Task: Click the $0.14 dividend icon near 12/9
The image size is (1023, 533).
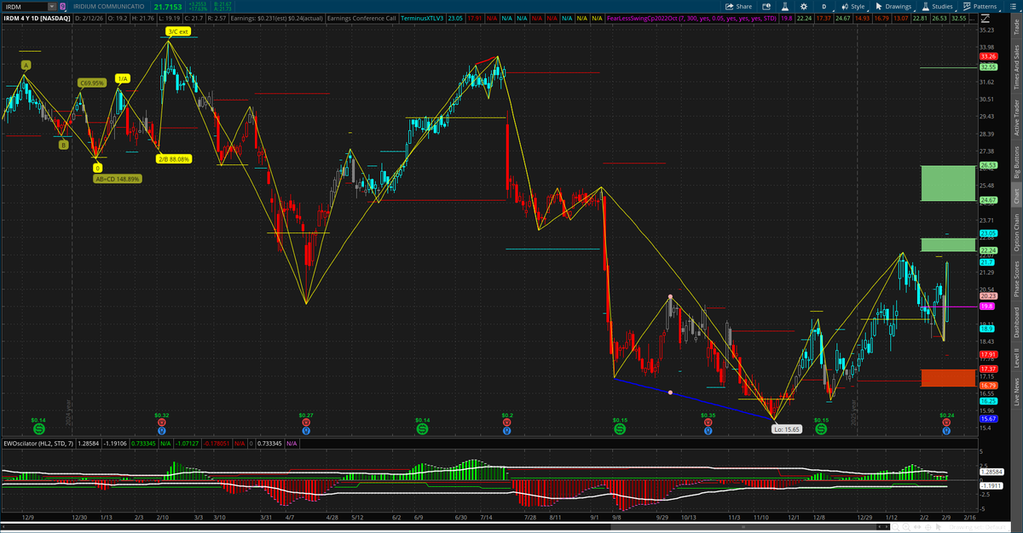Action: [x=38, y=430]
